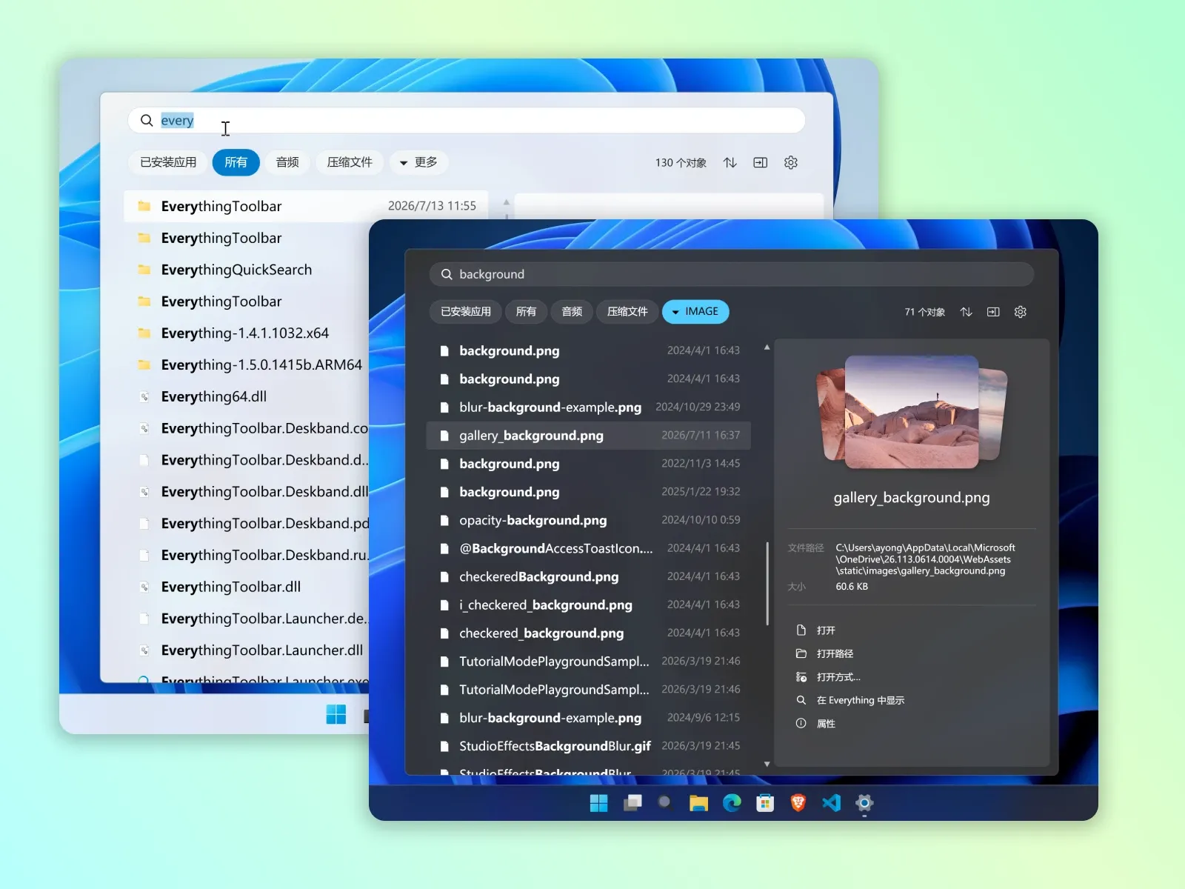The image size is (1185, 889).
Task: Click sort icon in light window
Action: (730, 162)
